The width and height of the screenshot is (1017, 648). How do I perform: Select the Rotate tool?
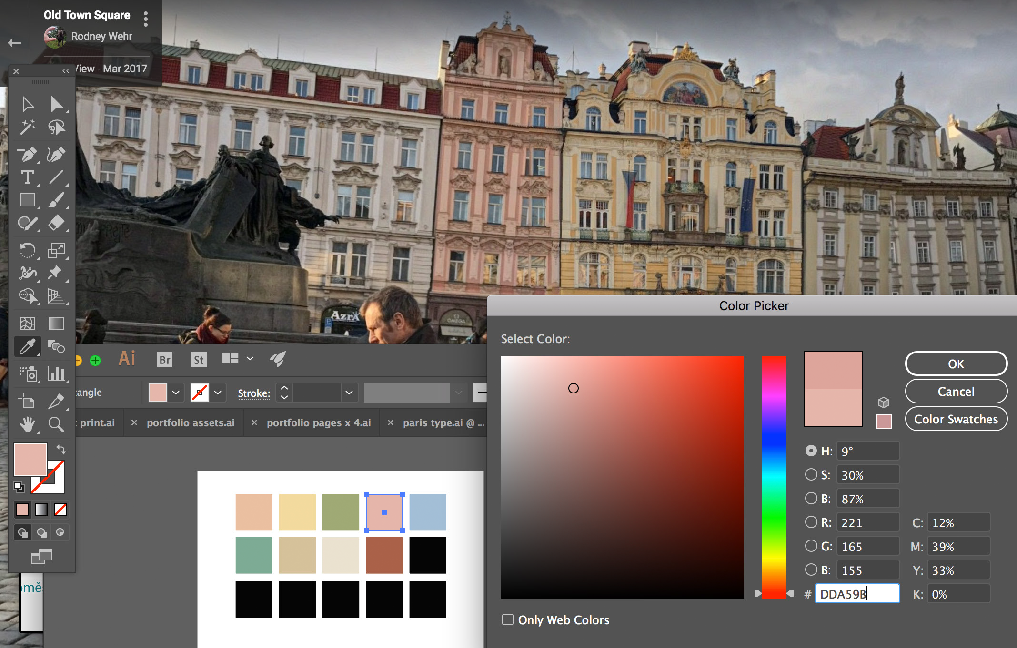[x=27, y=250]
